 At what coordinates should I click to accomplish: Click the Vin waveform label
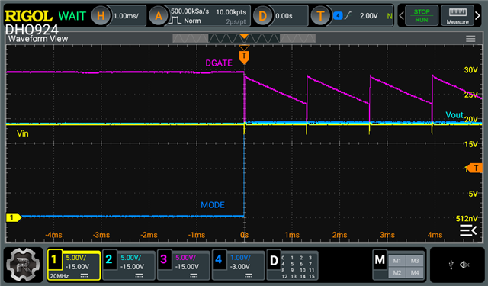(x=23, y=133)
